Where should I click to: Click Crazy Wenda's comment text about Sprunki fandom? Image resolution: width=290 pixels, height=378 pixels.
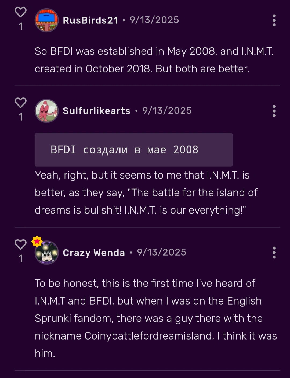point(148,318)
